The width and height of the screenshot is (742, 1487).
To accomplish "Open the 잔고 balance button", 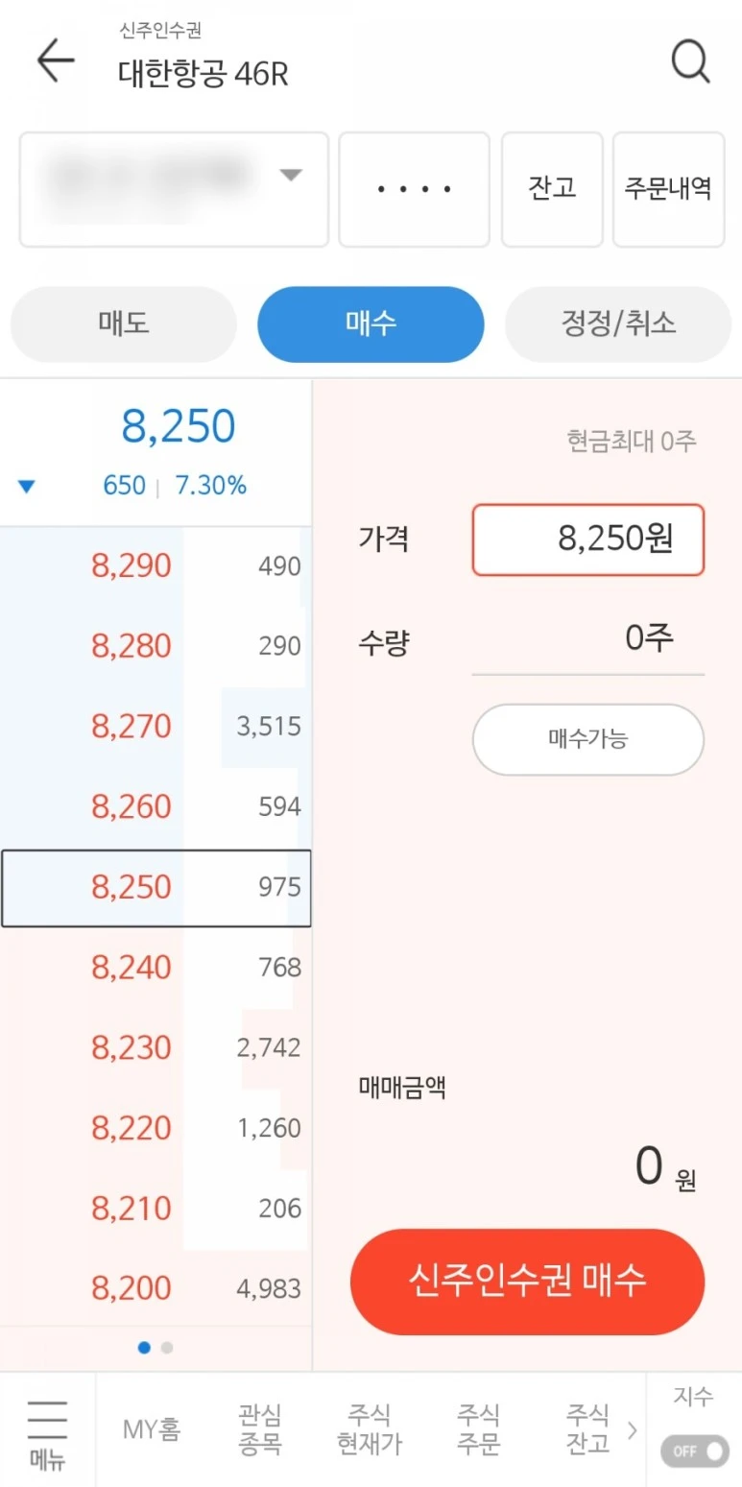I will [x=552, y=189].
